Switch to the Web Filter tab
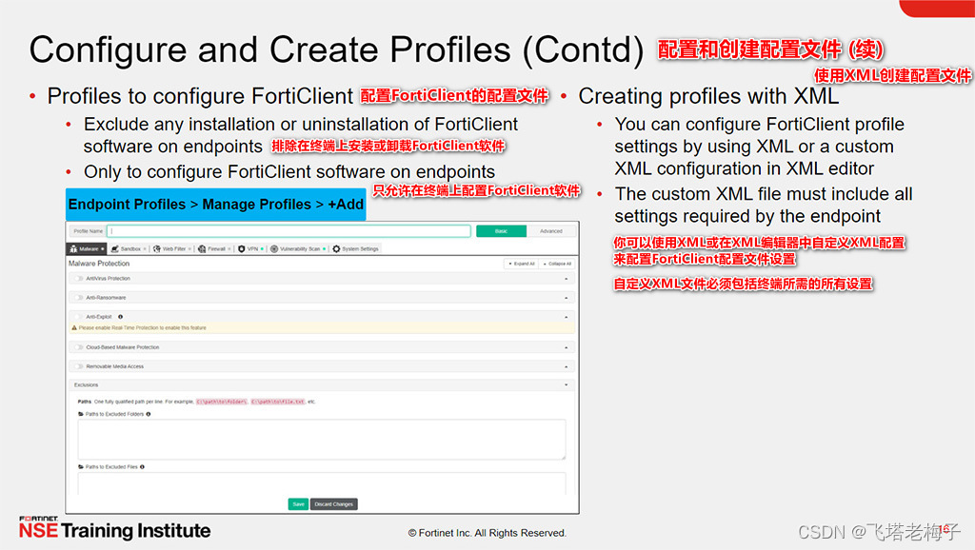 [x=171, y=248]
